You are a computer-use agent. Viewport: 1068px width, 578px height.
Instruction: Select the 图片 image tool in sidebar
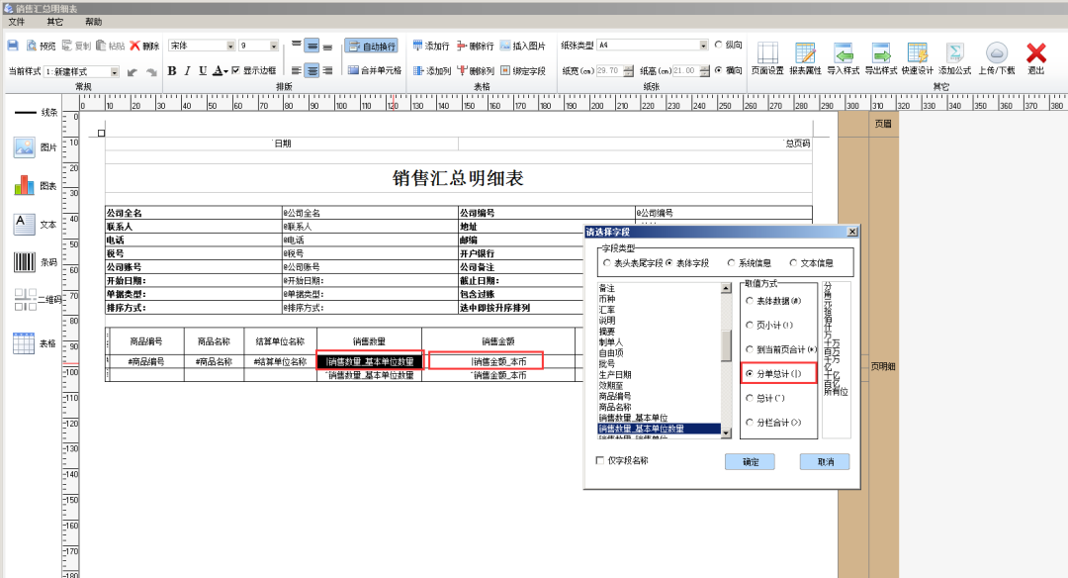click(25, 146)
